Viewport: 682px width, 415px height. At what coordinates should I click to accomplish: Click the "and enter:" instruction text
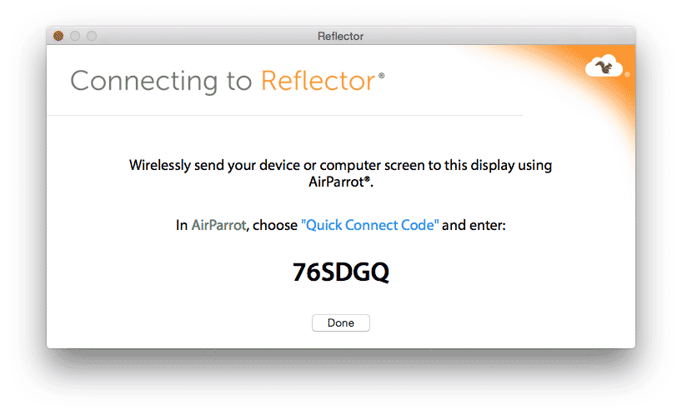click(x=475, y=226)
